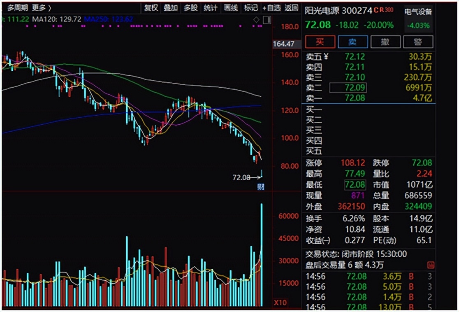Click the ¥ icon next to 卖五
The height and width of the screenshot is (312, 459).
point(326,57)
